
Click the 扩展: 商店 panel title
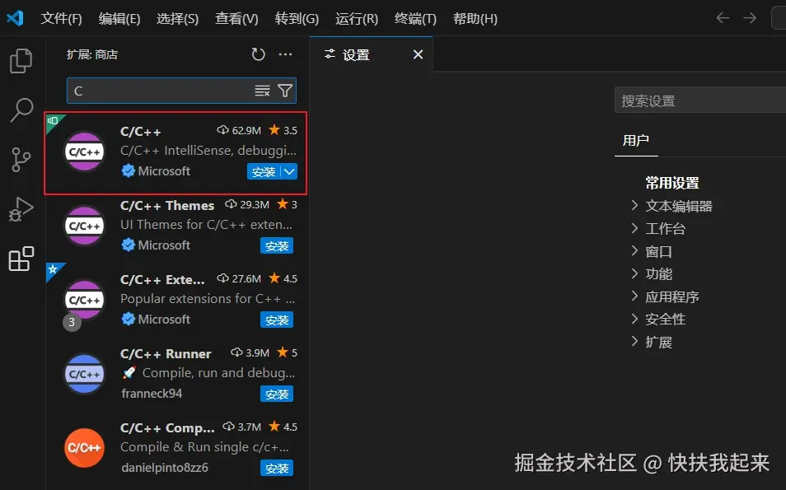pyautogui.click(x=92, y=54)
